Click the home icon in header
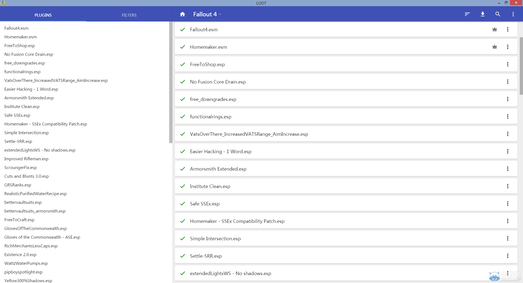This screenshot has height=283, width=523. tap(183, 14)
